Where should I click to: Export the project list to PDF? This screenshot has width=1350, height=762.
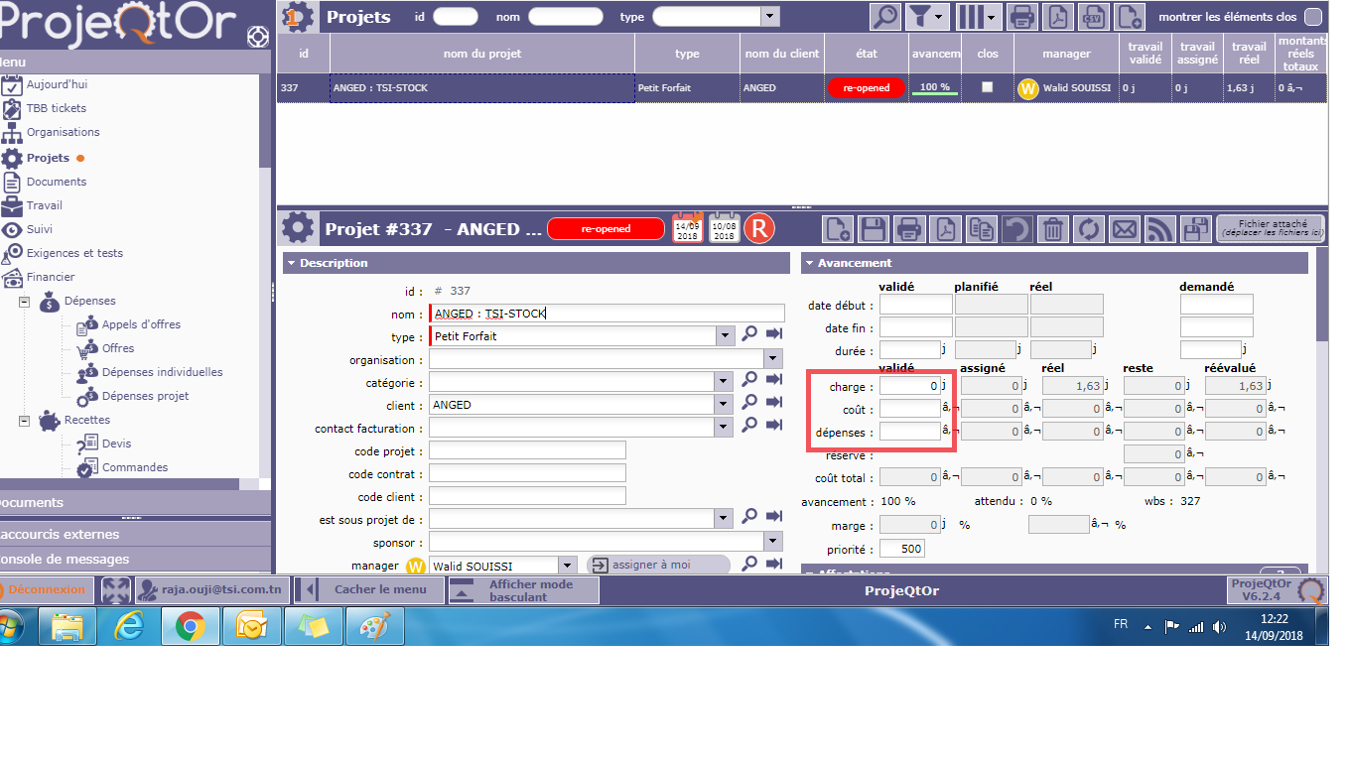coord(1058,17)
